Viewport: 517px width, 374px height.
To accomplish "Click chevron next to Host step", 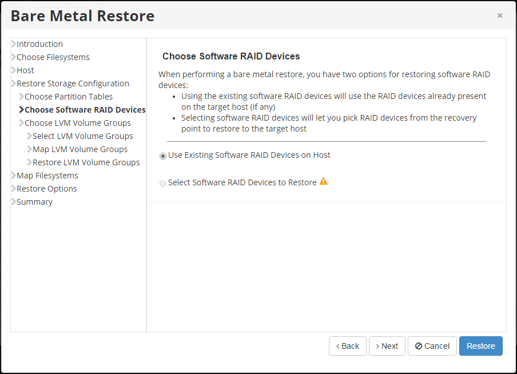I will (13, 70).
